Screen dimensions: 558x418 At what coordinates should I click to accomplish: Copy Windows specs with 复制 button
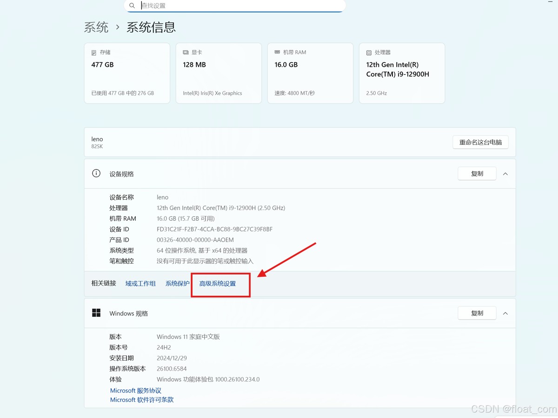(x=477, y=313)
